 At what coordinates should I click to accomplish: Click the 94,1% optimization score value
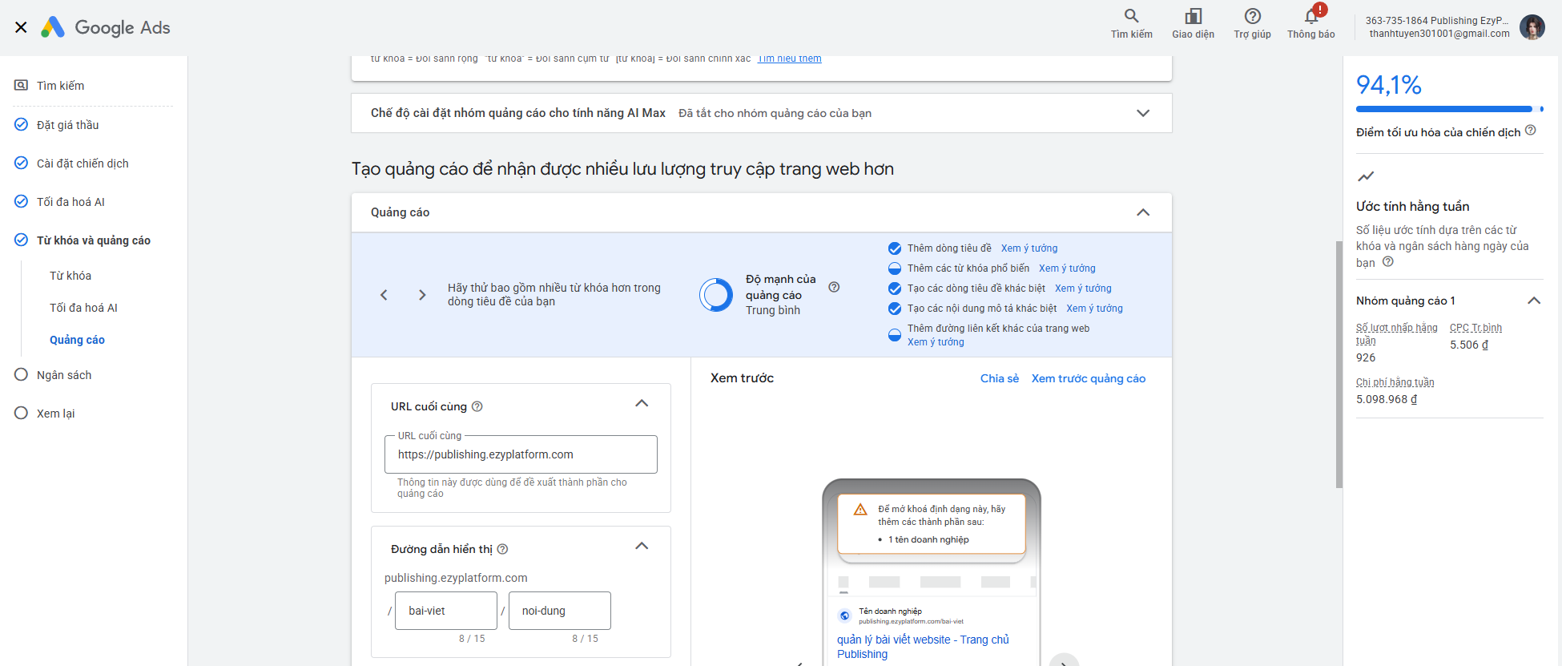[x=1389, y=85]
